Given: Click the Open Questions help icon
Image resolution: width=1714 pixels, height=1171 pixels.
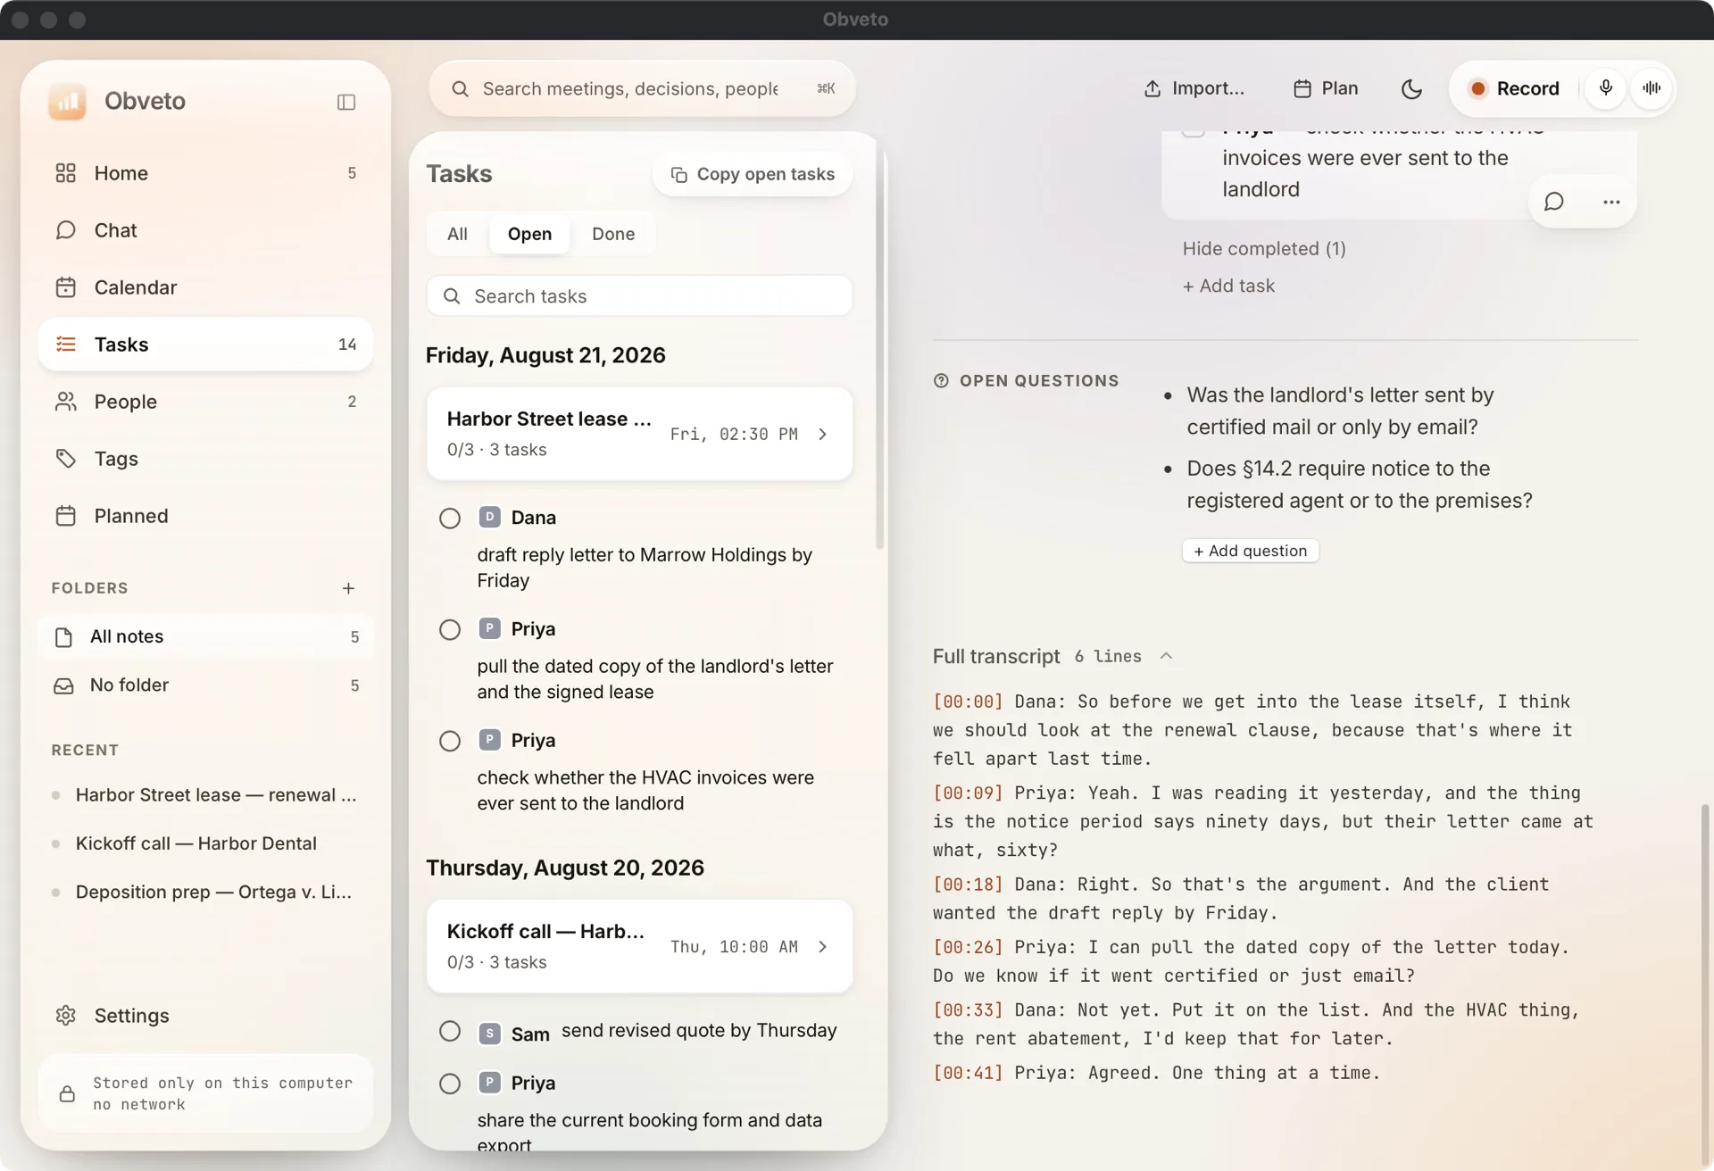Looking at the screenshot, I should (941, 381).
